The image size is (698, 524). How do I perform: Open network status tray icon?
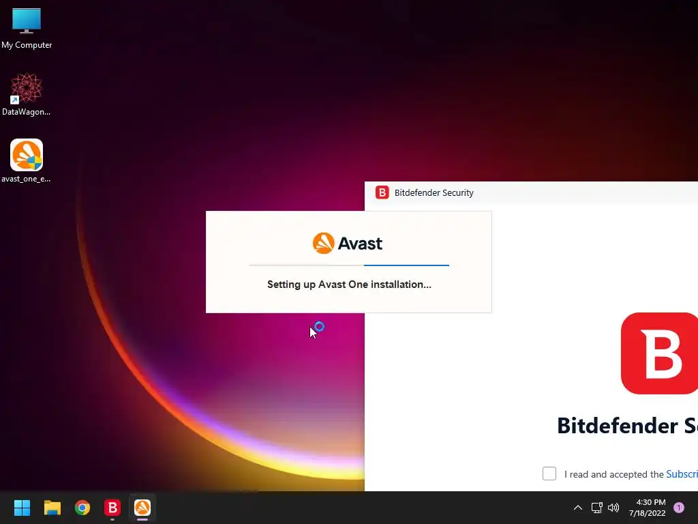pyautogui.click(x=596, y=508)
